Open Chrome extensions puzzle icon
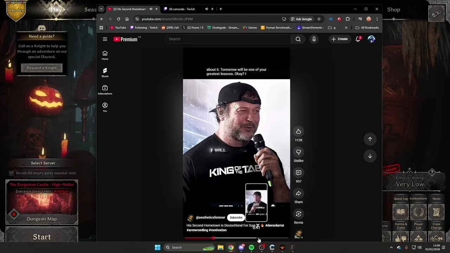Image resolution: width=450 pixels, height=253 pixels. tap(348, 19)
